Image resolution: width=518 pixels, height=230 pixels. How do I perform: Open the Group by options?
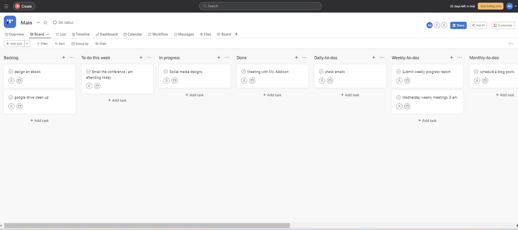(x=80, y=43)
